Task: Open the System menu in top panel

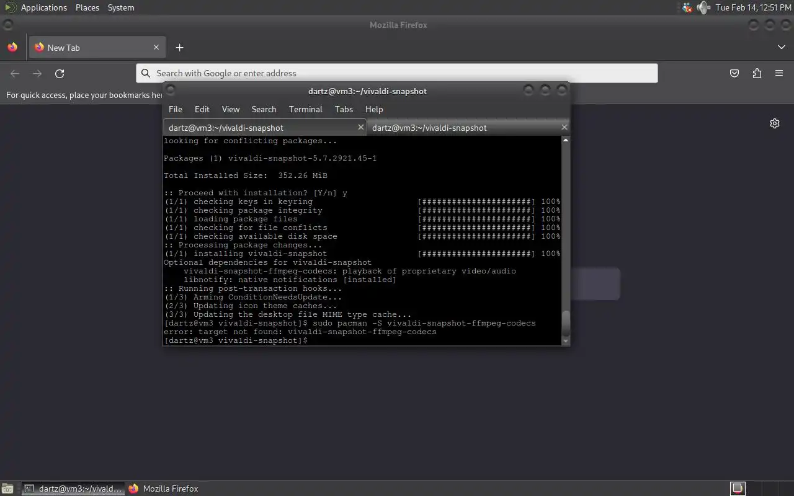Action: 121,7
